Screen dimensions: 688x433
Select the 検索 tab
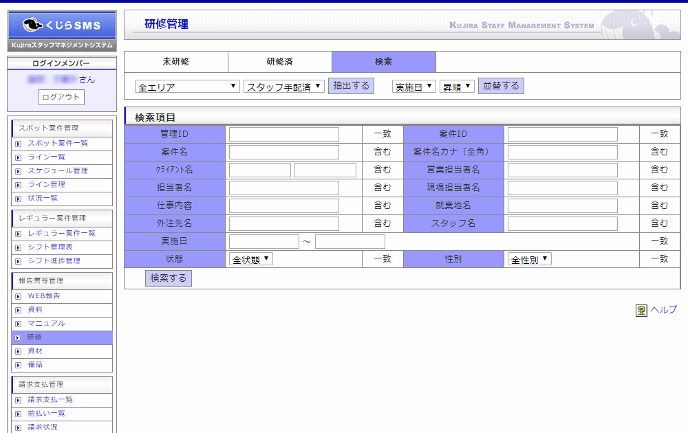tap(384, 62)
